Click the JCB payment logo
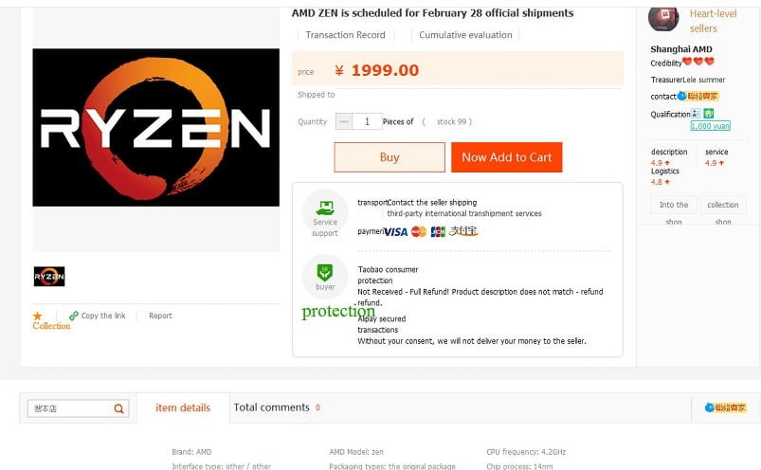This screenshot has height=470, width=761. coord(438,231)
